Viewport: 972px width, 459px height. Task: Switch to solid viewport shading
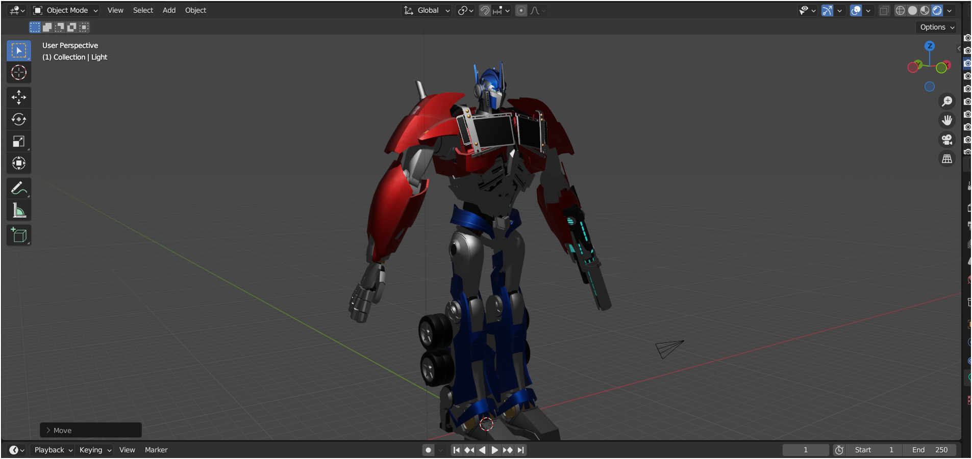tap(913, 10)
